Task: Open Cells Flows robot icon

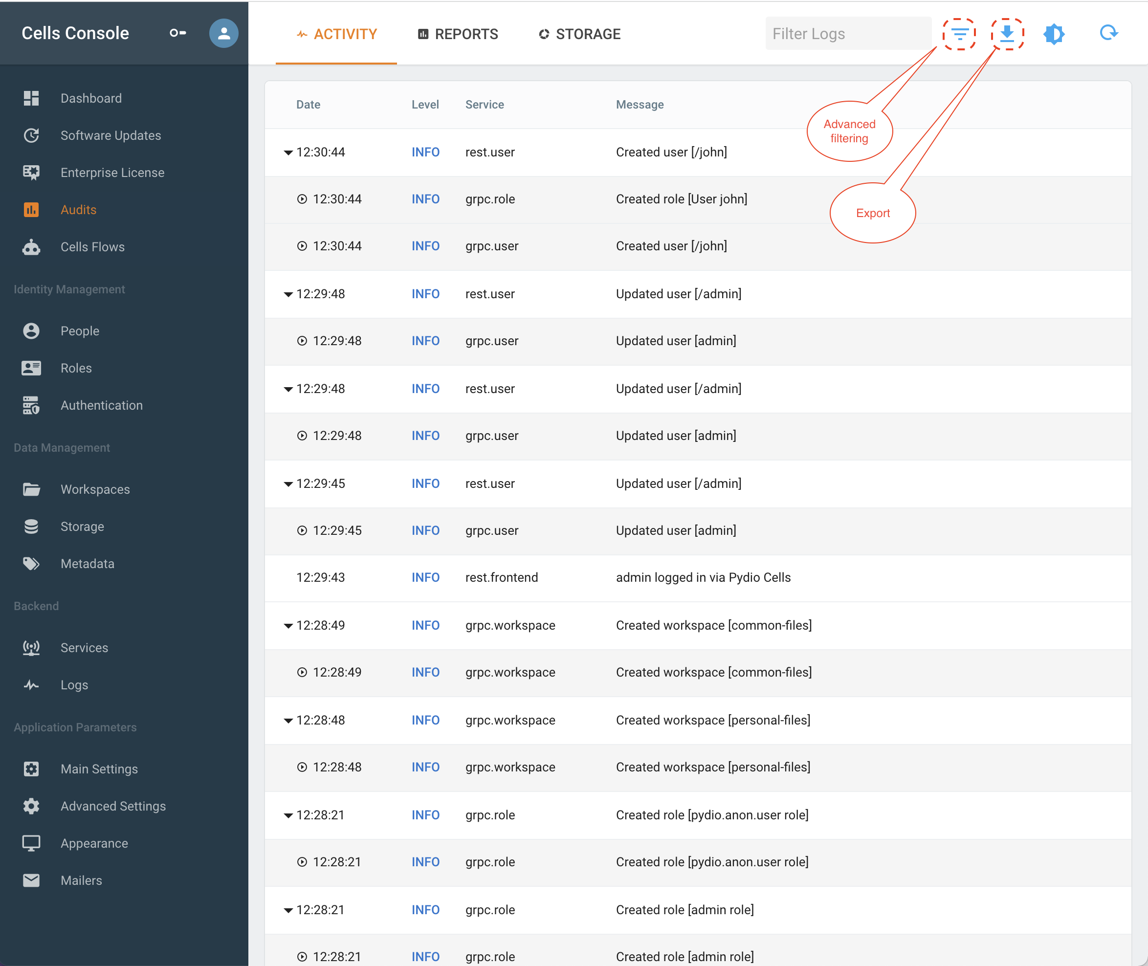Action: click(x=31, y=247)
